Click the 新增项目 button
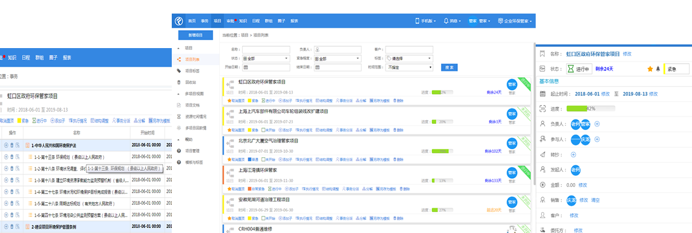The image size is (692, 233). 195,35
